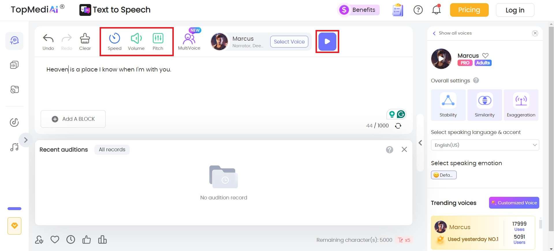Click the Marcus avatar in toolbar
Screen dimensions: 554x251
click(x=219, y=41)
